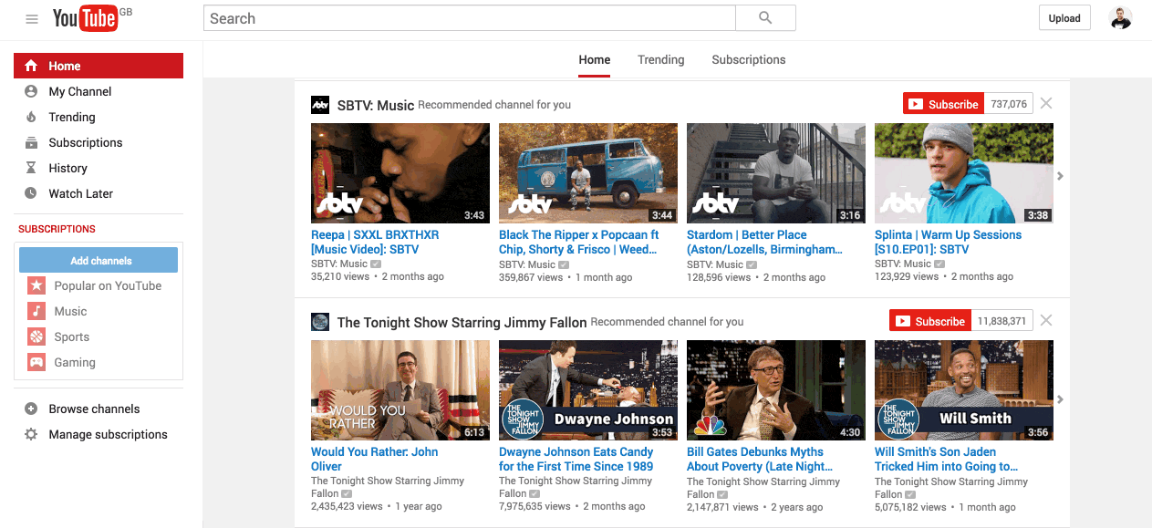Click the Trending flame icon in sidebar
The width and height of the screenshot is (1152, 528).
tap(31, 117)
